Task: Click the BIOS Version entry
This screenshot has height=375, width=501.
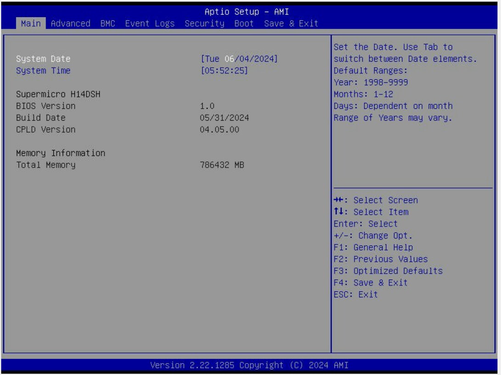Action: 46,106
